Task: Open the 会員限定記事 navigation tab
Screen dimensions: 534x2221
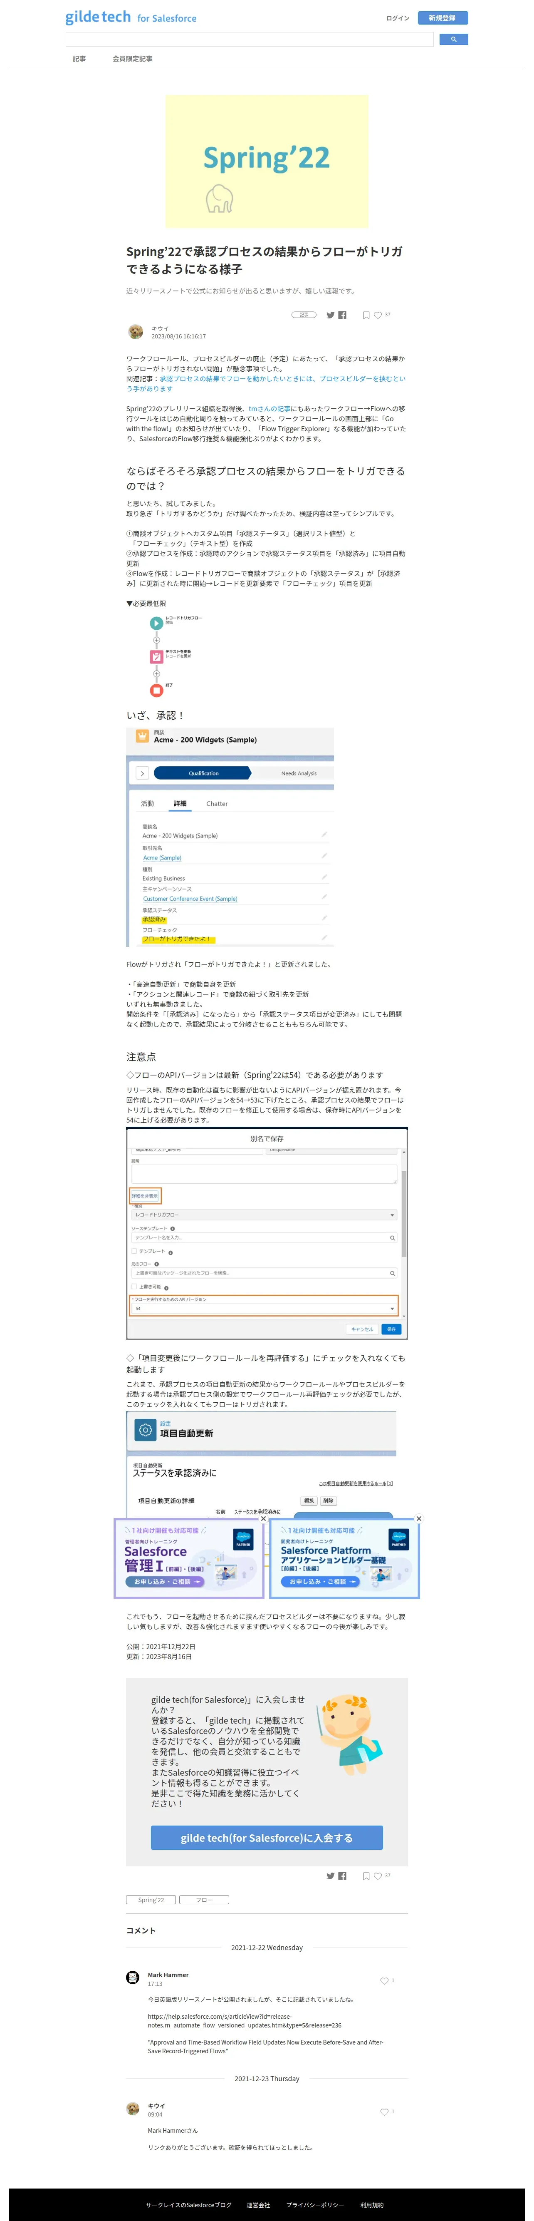Action: pos(133,59)
